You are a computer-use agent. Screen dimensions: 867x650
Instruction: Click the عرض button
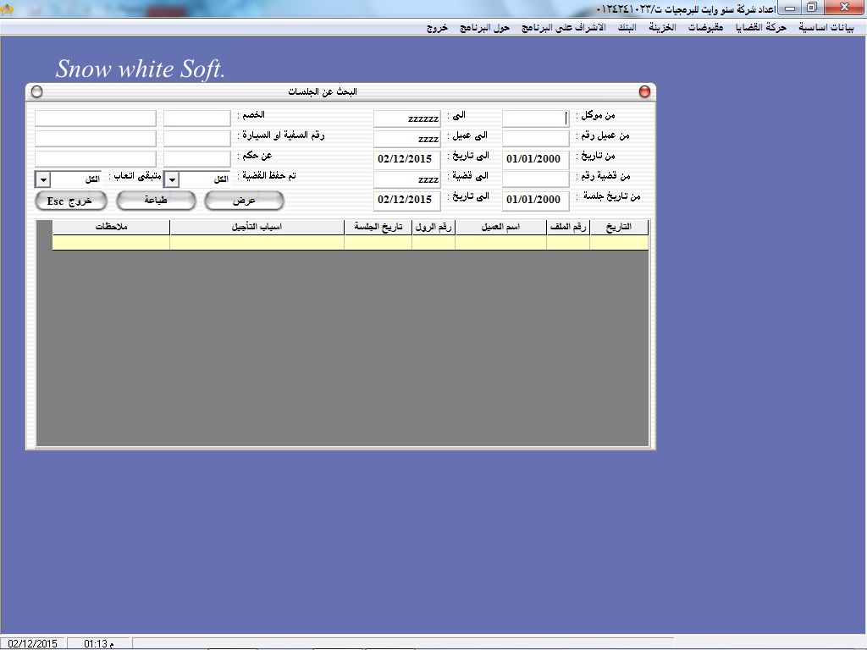(x=245, y=201)
